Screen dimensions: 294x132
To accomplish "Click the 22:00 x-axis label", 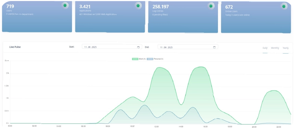I will (x=279, y=127).
